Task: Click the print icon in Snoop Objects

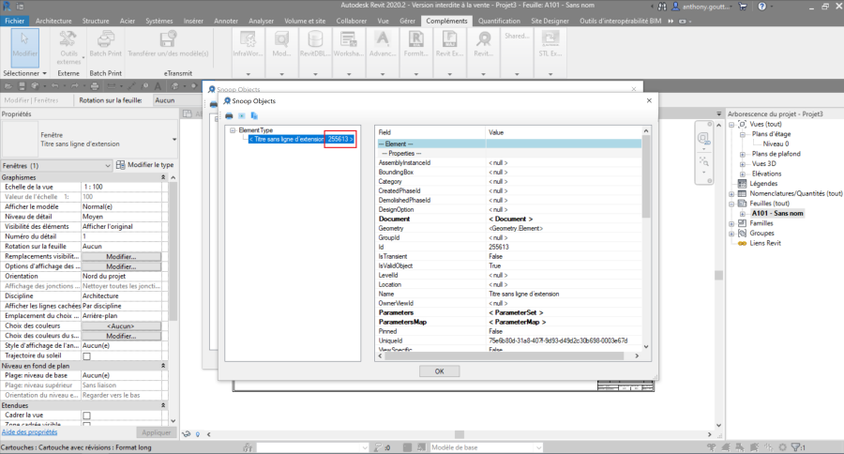Action: [230, 115]
